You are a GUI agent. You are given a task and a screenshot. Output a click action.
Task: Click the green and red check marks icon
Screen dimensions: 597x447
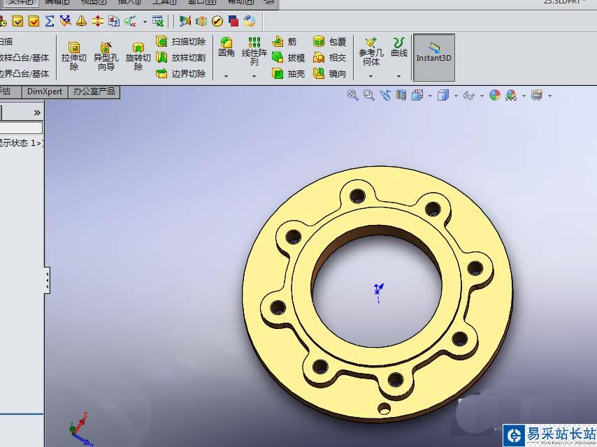[130, 21]
